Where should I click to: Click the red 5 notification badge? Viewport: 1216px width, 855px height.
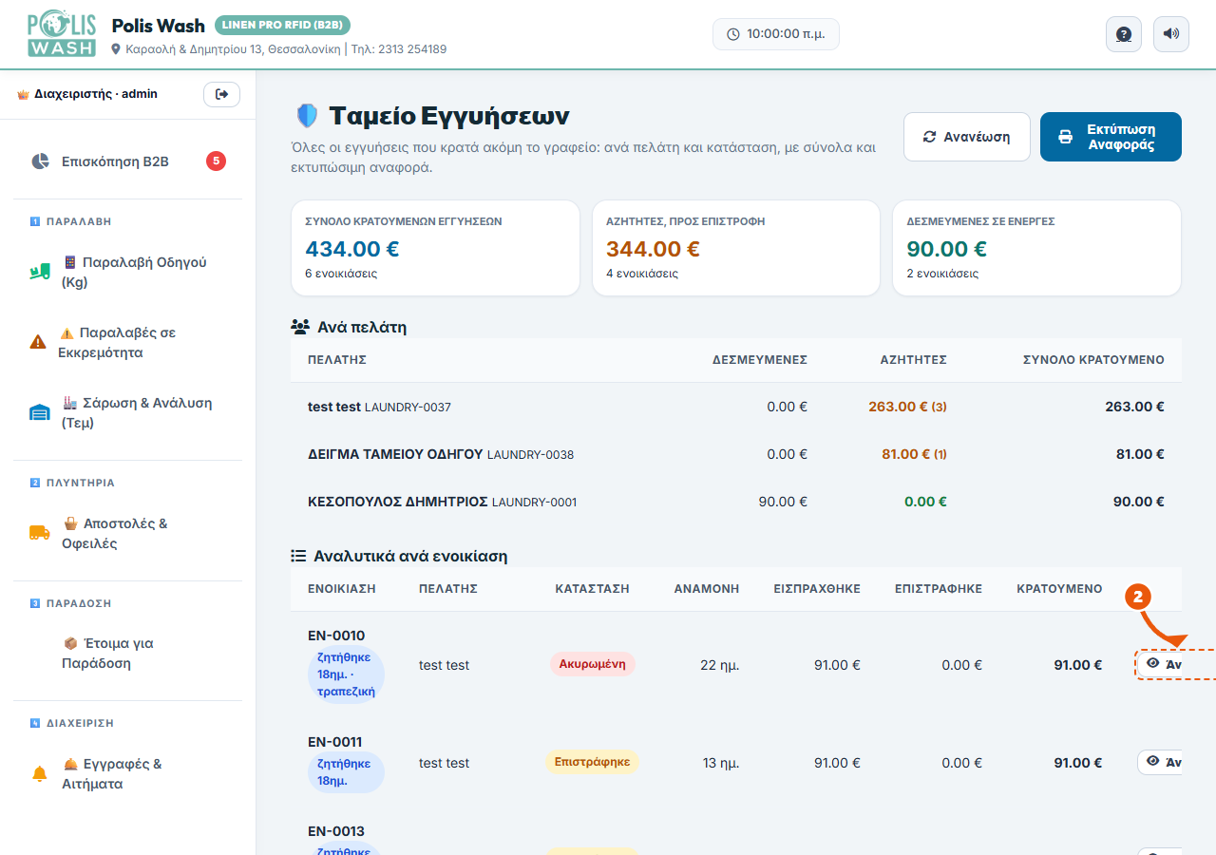click(216, 161)
